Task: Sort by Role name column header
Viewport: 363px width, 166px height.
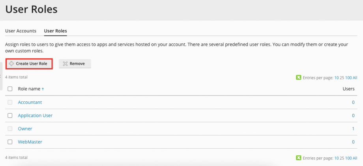Action: pyautogui.click(x=29, y=89)
